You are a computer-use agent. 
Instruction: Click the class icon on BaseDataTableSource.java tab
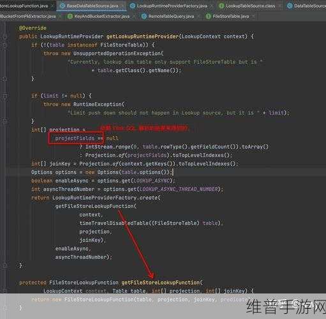pos(63,6)
